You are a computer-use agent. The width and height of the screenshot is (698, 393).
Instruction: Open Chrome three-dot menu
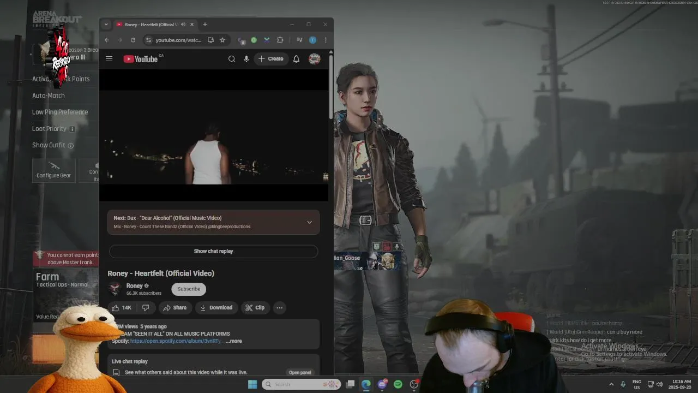pos(326,40)
